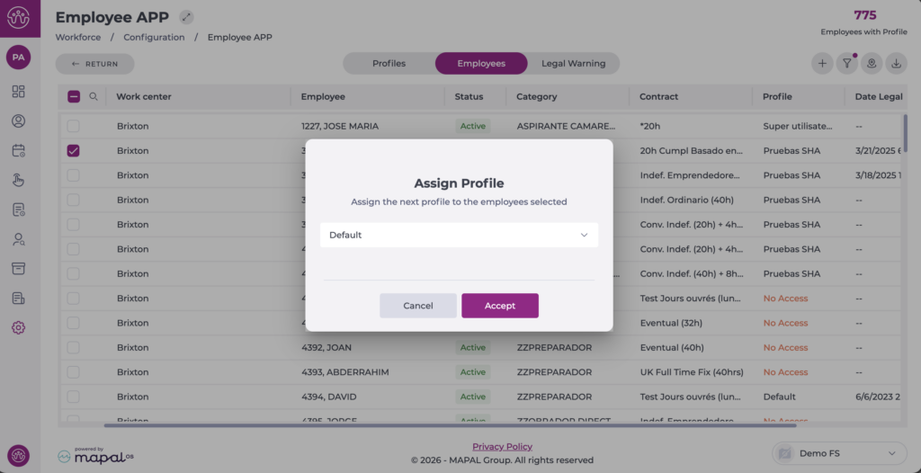Cancel the Assign Profile dialog
This screenshot has height=473, width=921.
click(x=417, y=306)
